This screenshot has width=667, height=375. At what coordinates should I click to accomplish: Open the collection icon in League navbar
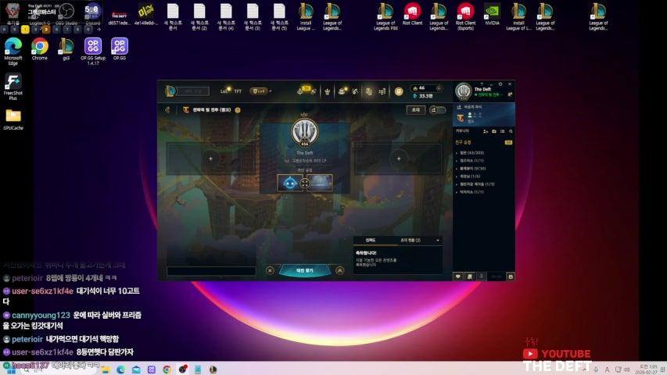368,91
